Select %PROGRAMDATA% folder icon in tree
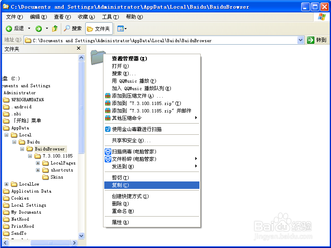The height and width of the screenshot is (248, 331). point(6,100)
